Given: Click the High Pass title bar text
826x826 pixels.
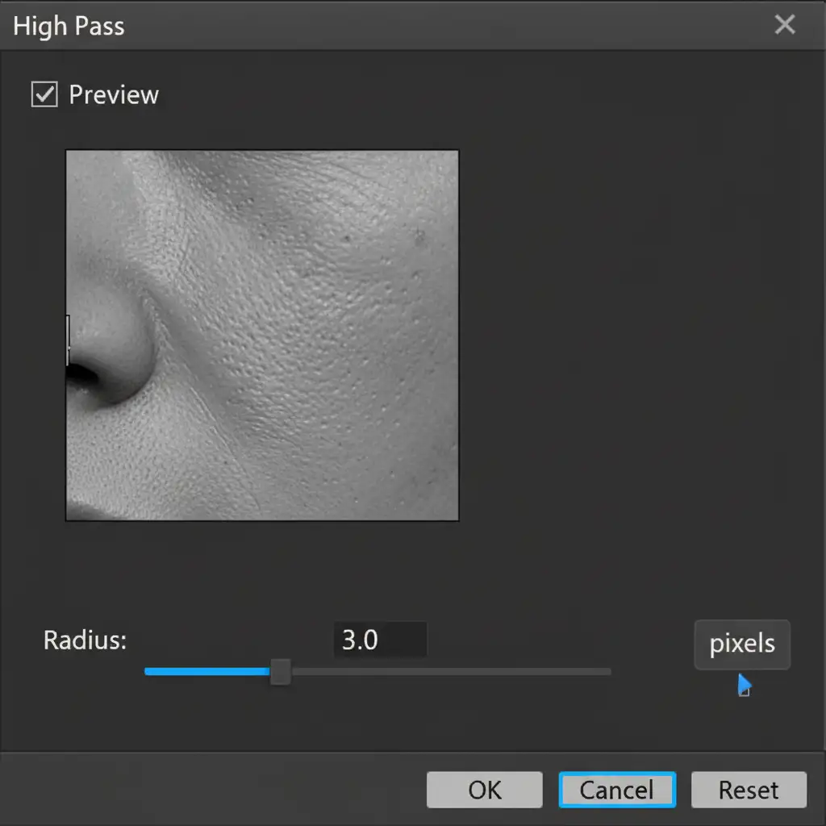Looking at the screenshot, I should coord(69,26).
